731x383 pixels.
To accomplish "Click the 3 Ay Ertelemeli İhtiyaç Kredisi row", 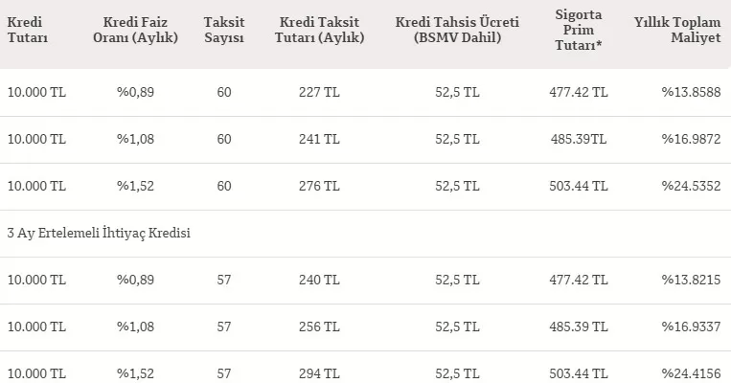I will pyautogui.click(x=98, y=235).
